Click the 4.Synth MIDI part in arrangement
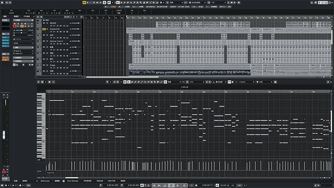The image size is (334, 188). 190,72
